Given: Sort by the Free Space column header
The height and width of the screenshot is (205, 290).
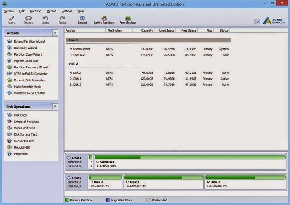Looking at the screenshot, I should [x=187, y=30].
